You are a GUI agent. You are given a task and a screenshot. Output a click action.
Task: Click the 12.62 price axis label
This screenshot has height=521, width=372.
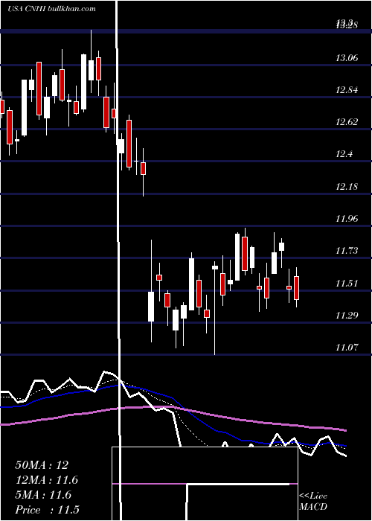(x=347, y=122)
